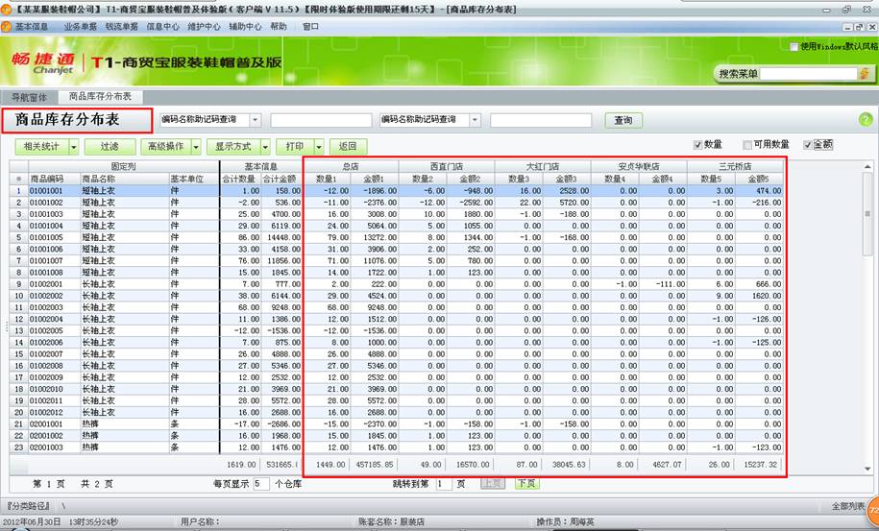
Task: Enable 使用Windows默认风格 checkbox
Action: click(794, 46)
